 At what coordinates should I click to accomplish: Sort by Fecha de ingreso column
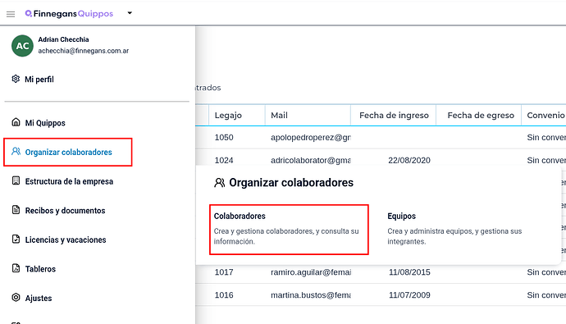pos(394,116)
